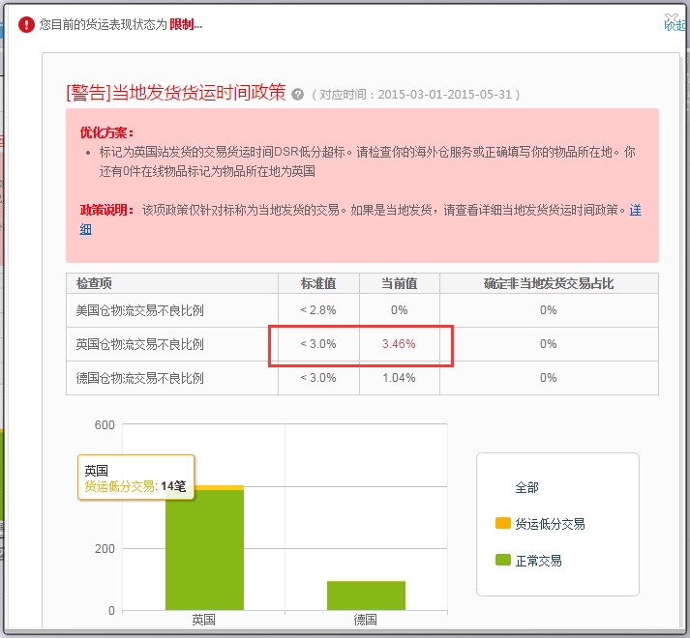Click the orange top of 英国 bar
690x638 pixels.
coord(204,487)
